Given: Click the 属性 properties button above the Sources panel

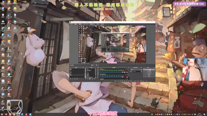Looking at the screenshot, I should click(93, 65).
